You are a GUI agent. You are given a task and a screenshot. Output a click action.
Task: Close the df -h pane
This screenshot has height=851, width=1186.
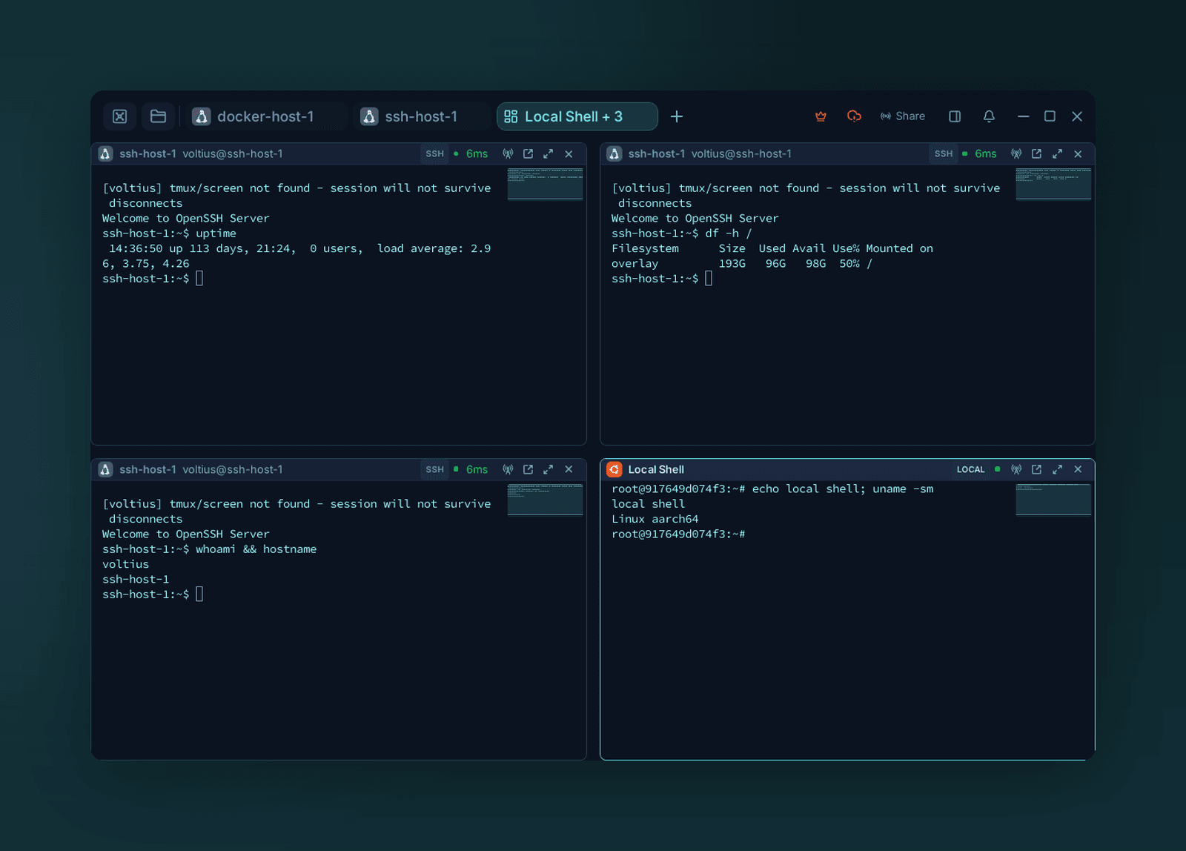(1078, 153)
